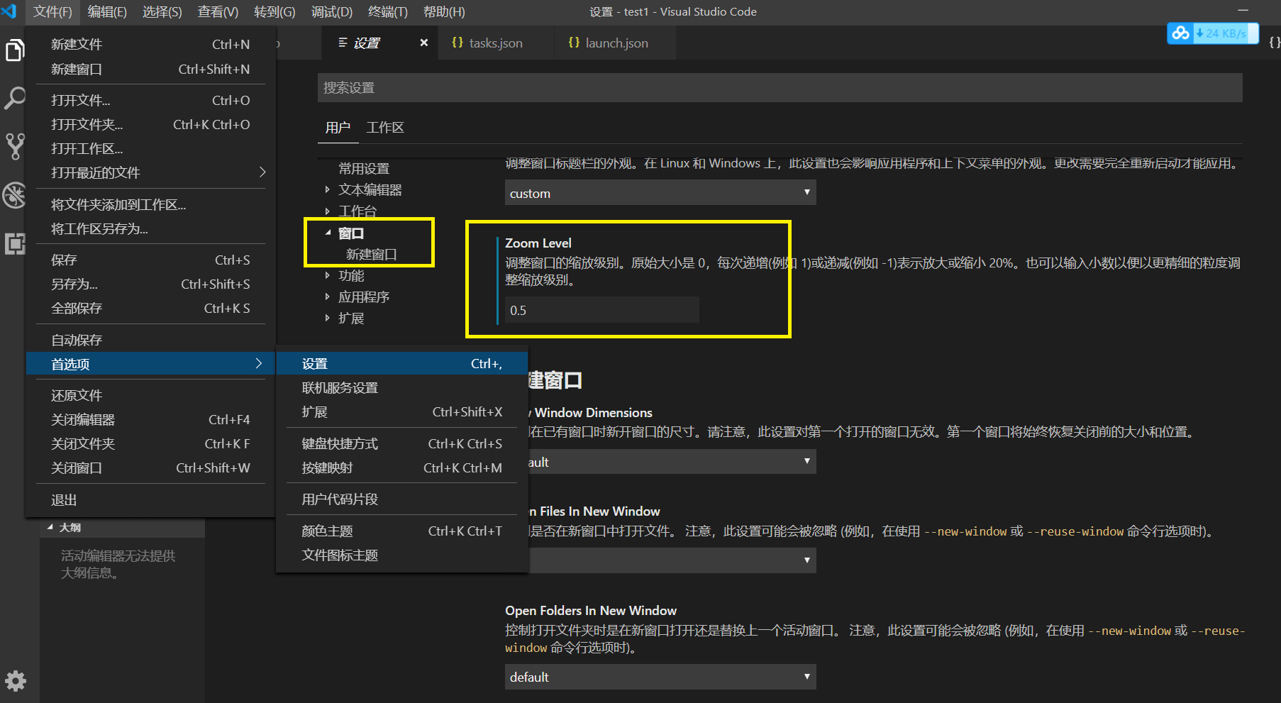This screenshot has height=703, width=1281.
Task: Close the 设置 editor tab
Action: pyautogui.click(x=424, y=43)
